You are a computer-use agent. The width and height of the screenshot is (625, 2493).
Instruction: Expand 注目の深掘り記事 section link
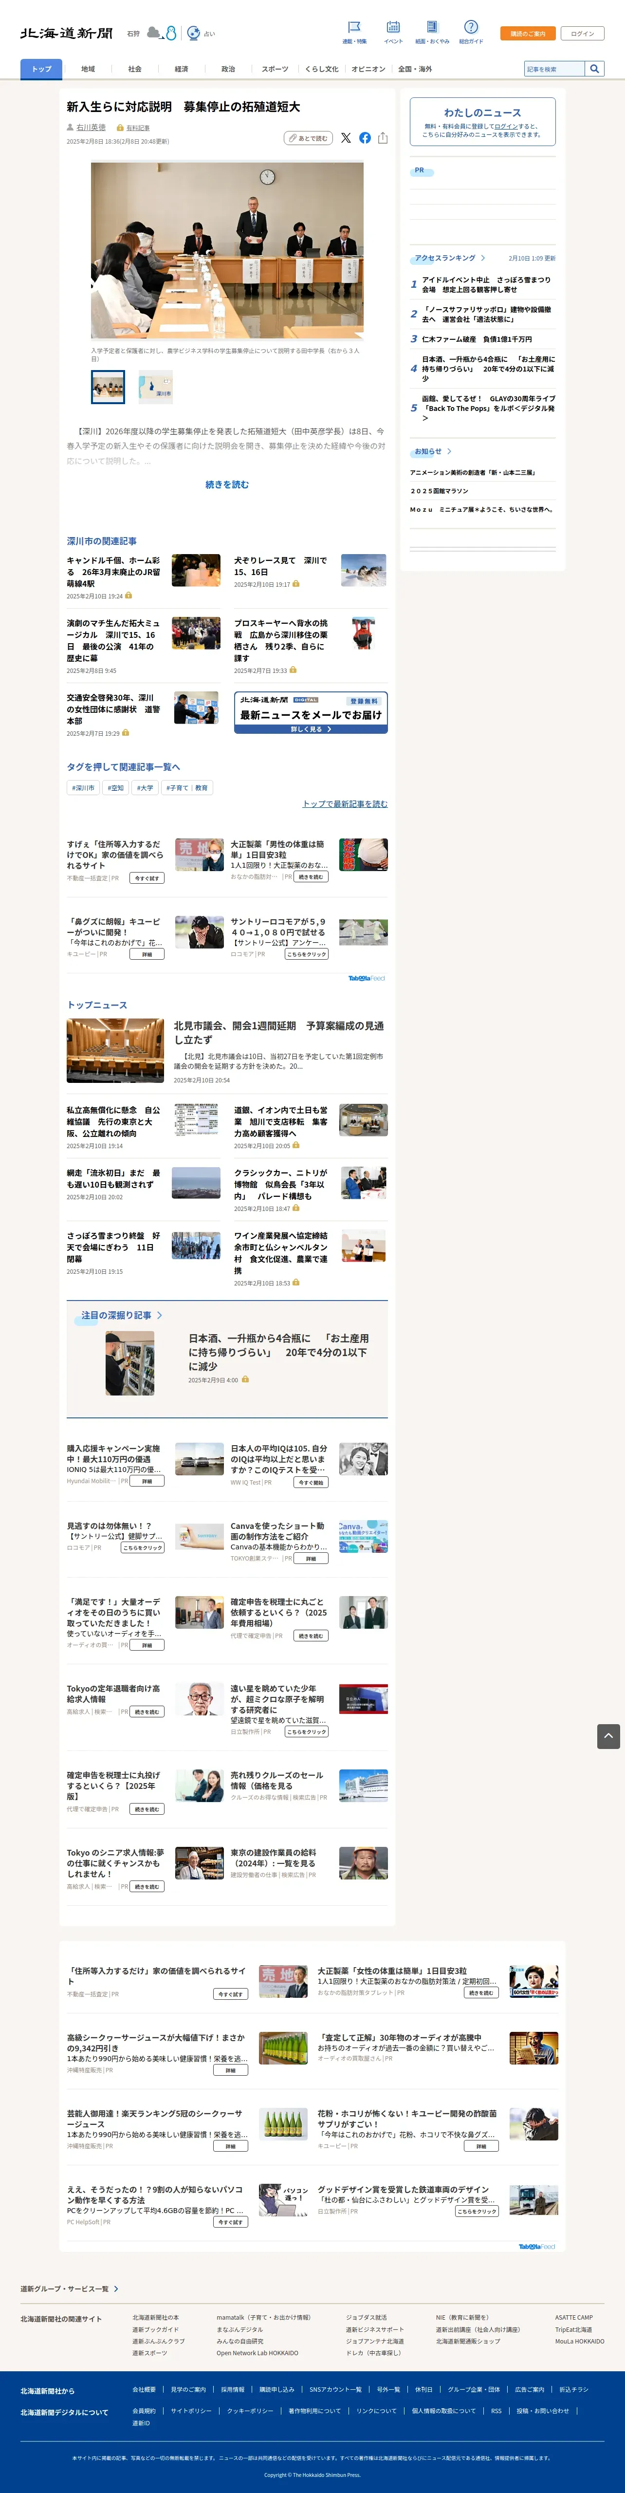click(x=122, y=1315)
